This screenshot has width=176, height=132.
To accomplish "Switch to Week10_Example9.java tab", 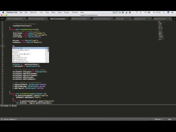I will coord(79,19).
